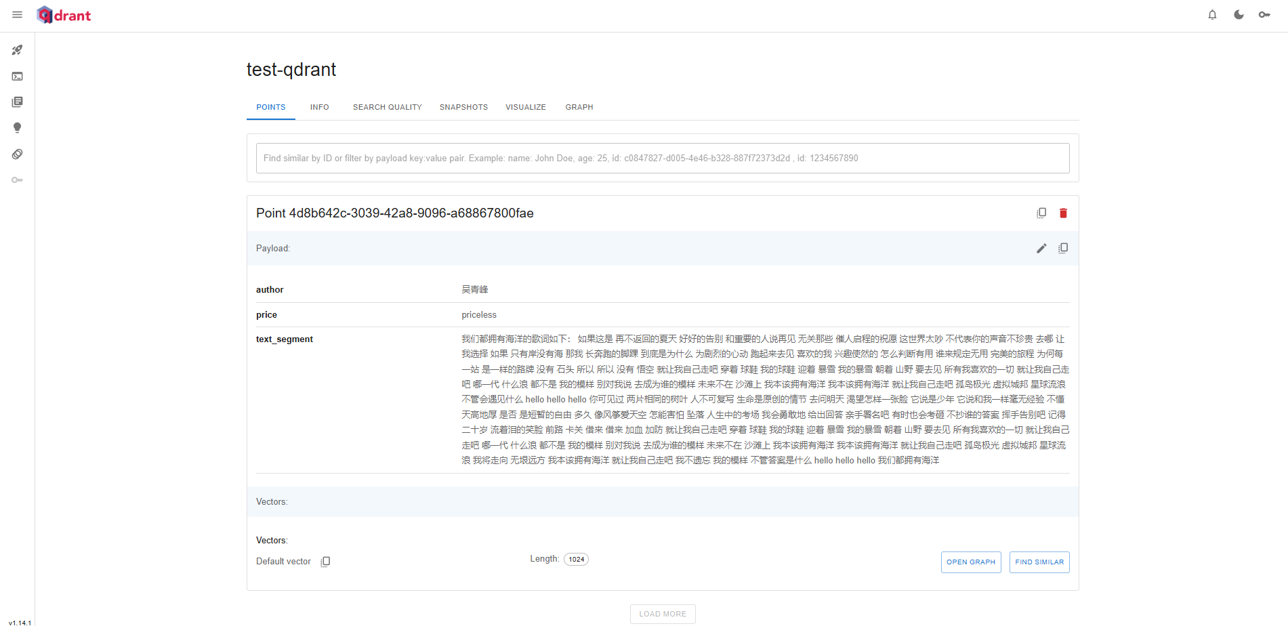Open Datasets using the stacked circles icon
Screen dimensions: 1288x626
pyautogui.click(x=18, y=154)
